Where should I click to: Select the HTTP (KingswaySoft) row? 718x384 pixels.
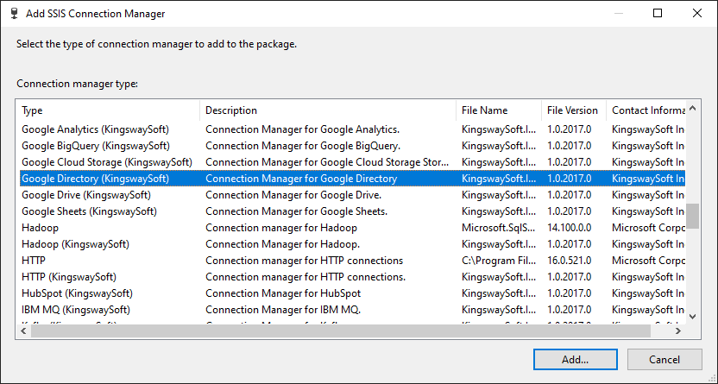(351, 277)
